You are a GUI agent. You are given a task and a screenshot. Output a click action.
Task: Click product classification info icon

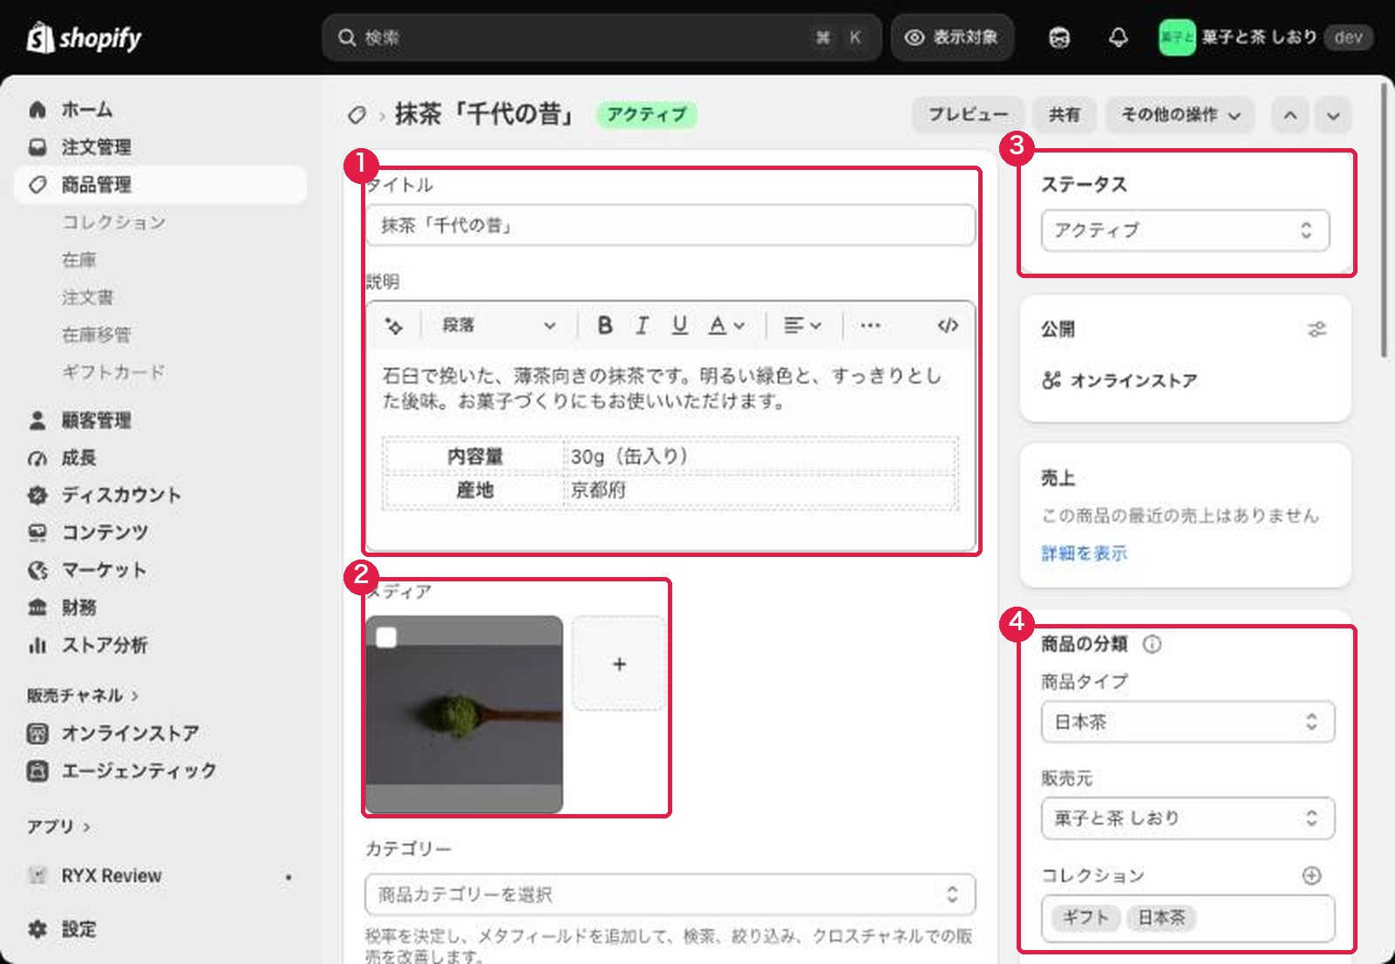click(x=1152, y=644)
